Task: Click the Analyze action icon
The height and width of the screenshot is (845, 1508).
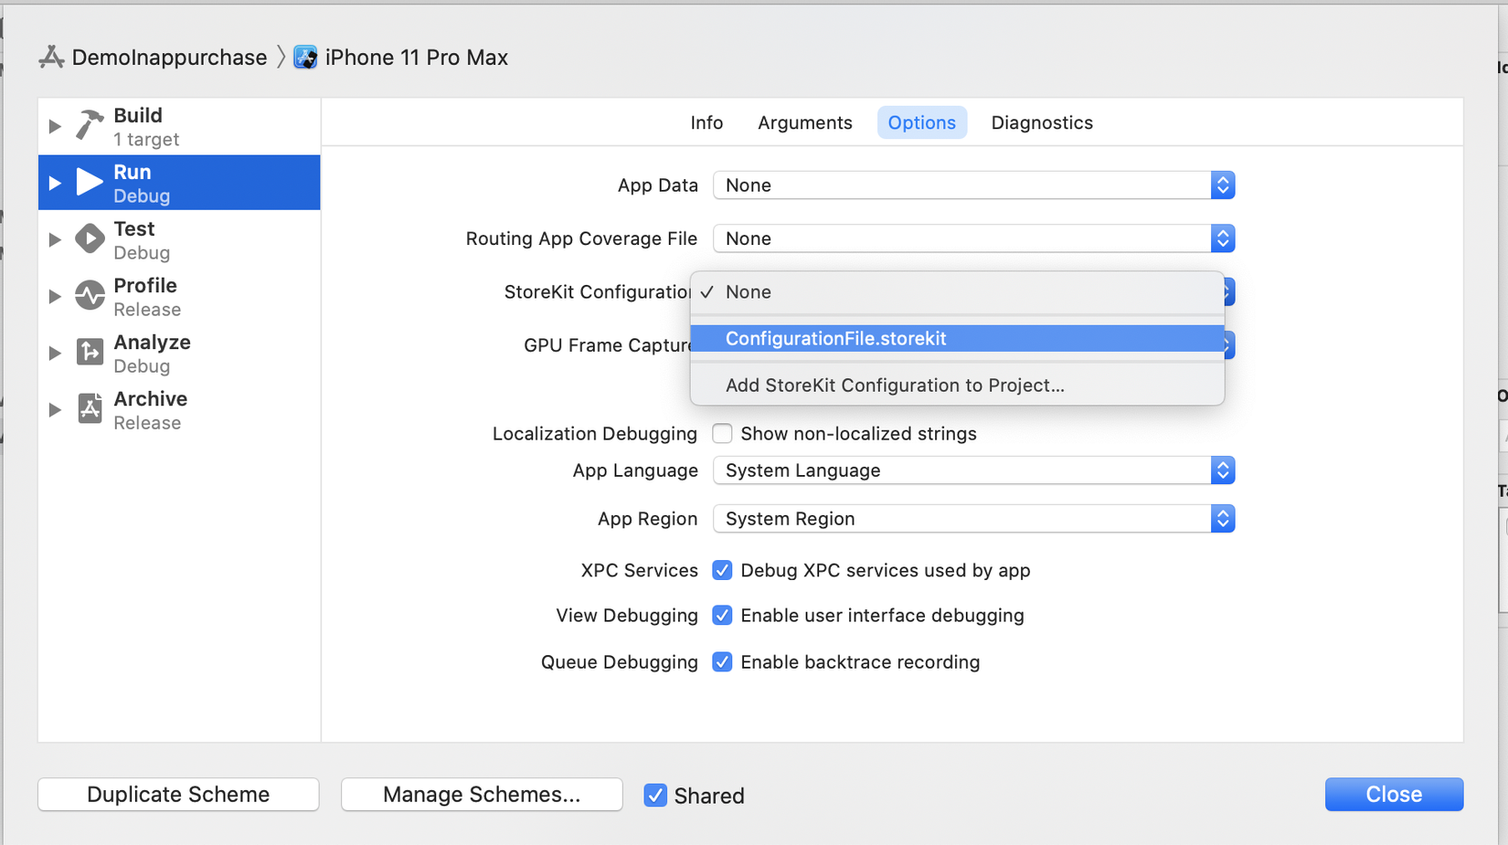Action: (90, 353)
